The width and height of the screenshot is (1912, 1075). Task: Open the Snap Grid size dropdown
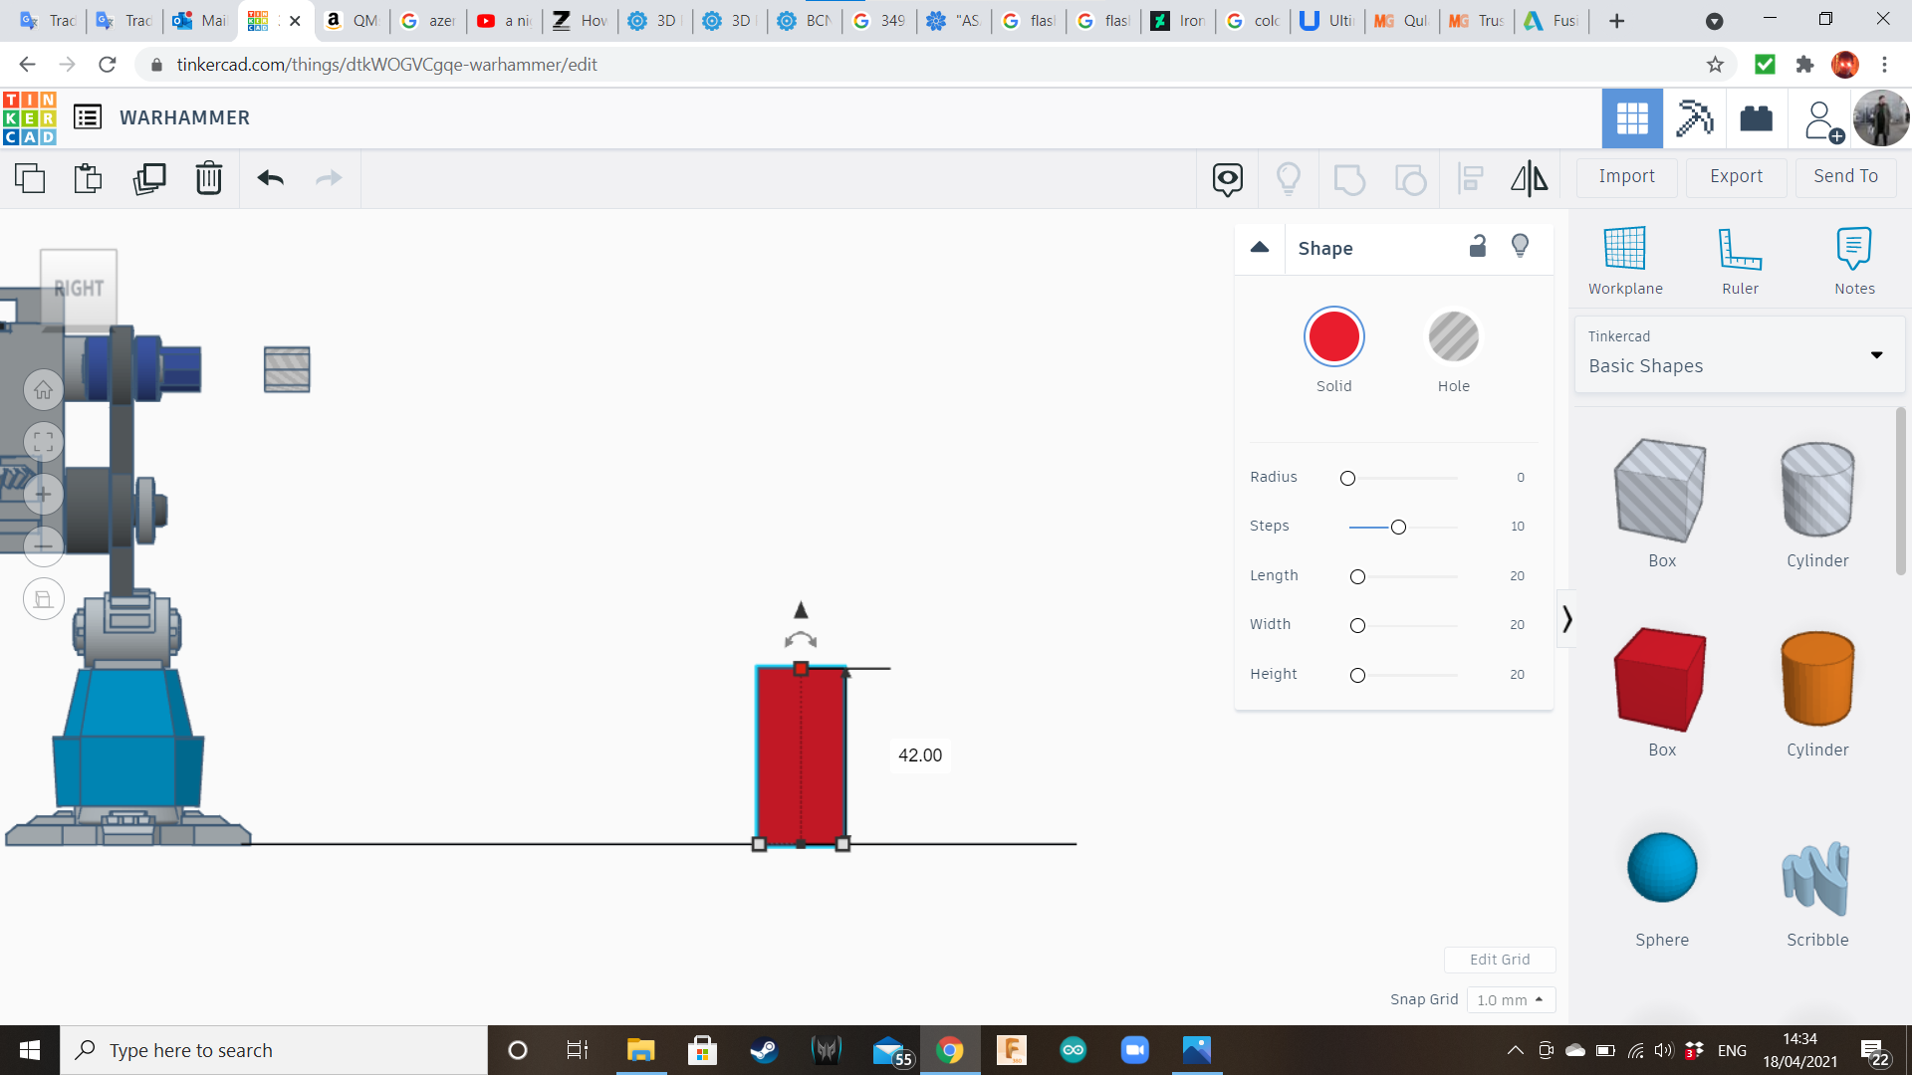tap(1510, 999)
